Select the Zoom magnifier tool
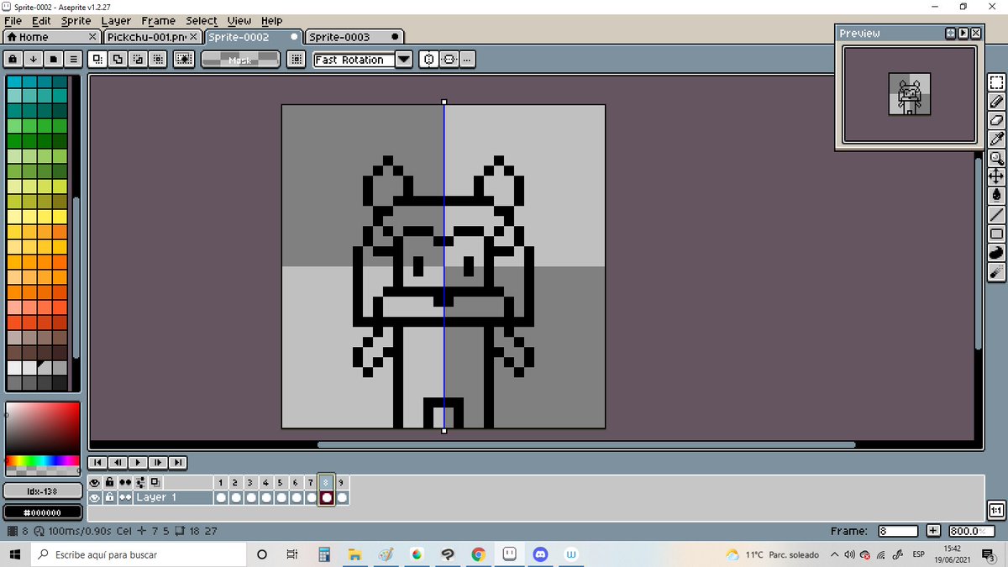The width and height of the screenshot is (1008, 567). click(x=996, y=158)
